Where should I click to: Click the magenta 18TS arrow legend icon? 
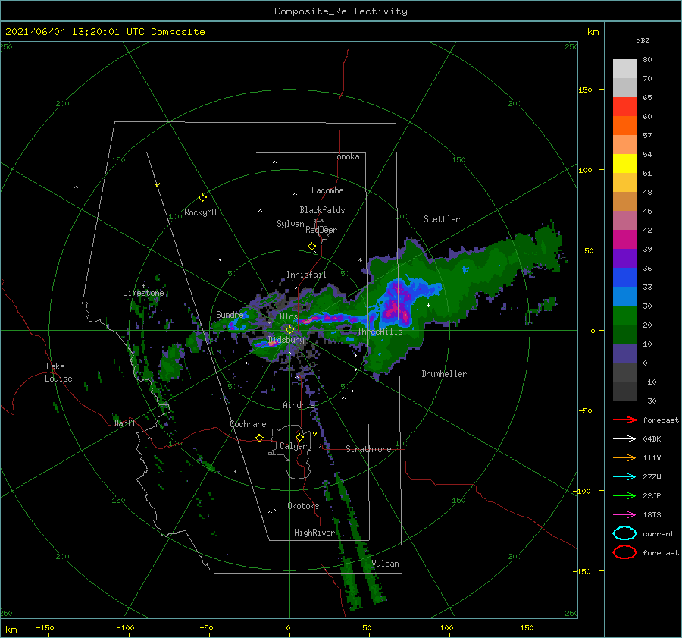tap(624, 515)
